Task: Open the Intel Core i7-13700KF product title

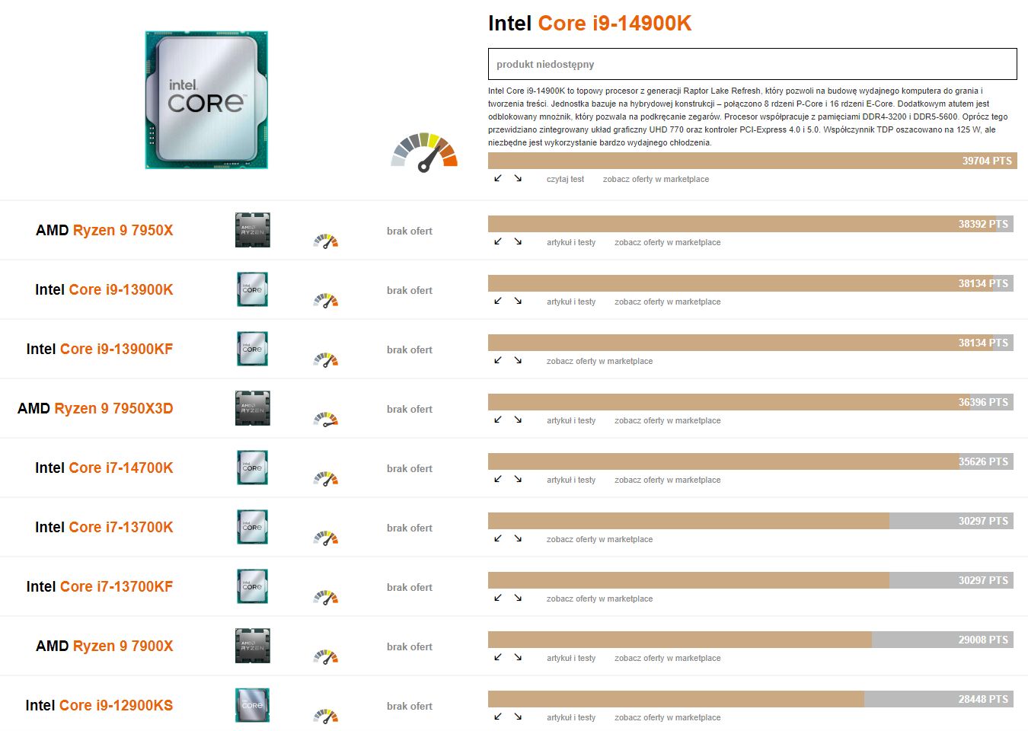Action: point(100,586)
